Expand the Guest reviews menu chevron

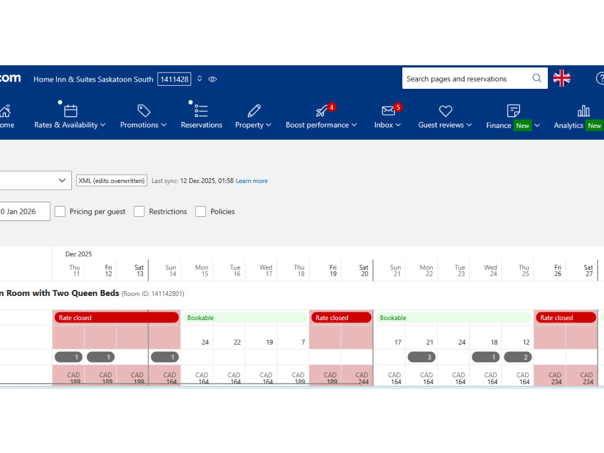point(469,125)
